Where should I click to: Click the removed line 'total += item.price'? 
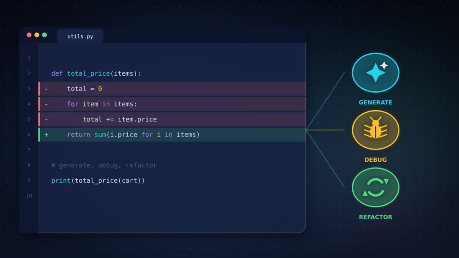[172, 119]
